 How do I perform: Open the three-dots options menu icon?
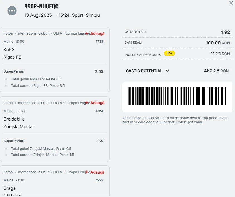tap(12, 11)
